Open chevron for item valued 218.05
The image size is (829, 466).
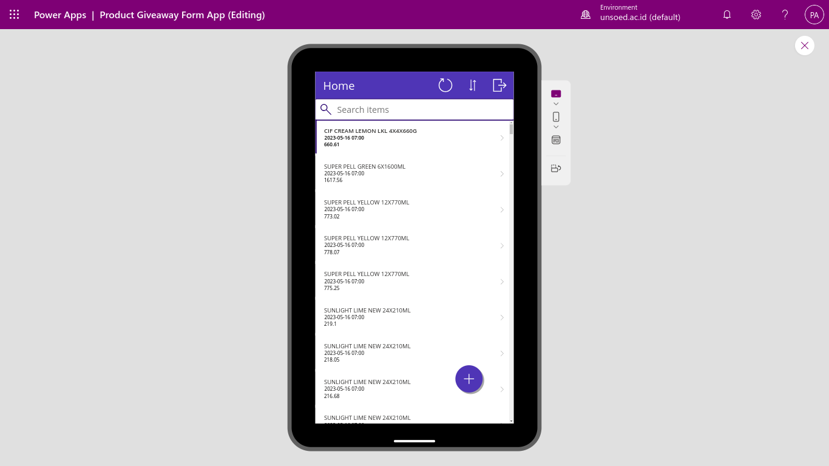coord(502,353)
